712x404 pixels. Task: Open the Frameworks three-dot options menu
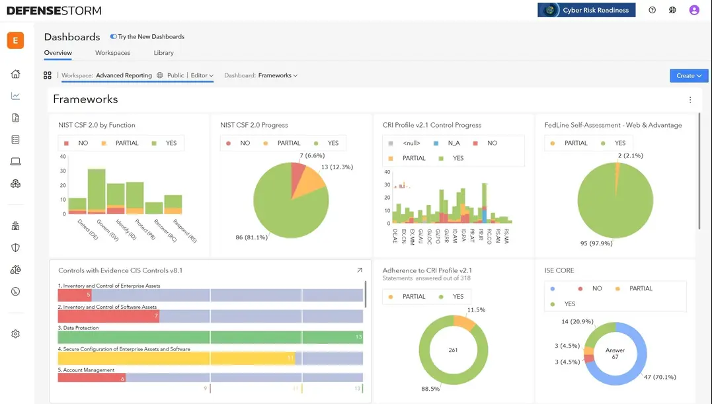690,100
